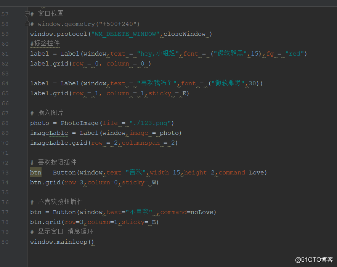This screenshot has width=337, height=267.
Task: Click line number 59 in the gutter
Action: click(x=5, y=34)
